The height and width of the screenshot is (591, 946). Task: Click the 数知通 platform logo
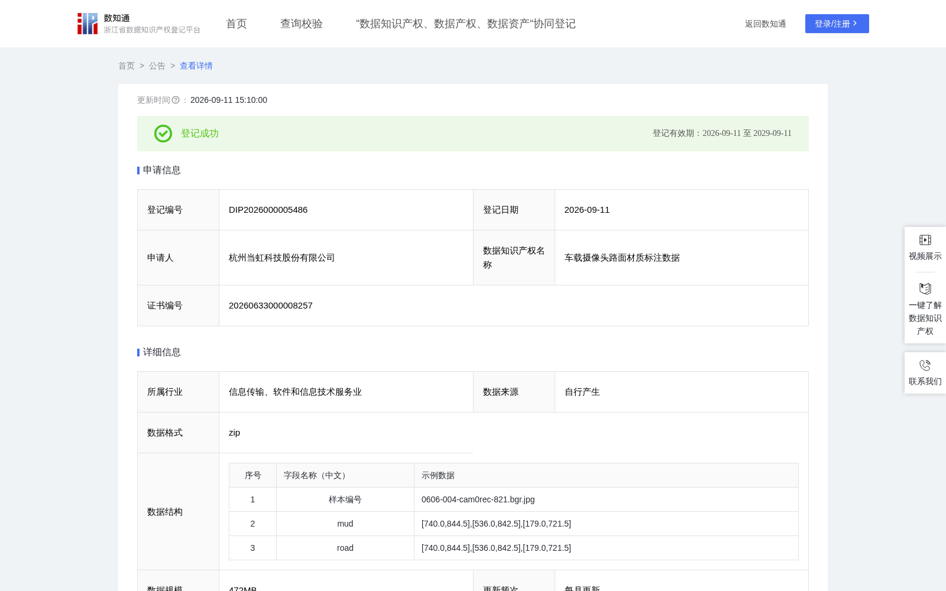coord(139,24)
